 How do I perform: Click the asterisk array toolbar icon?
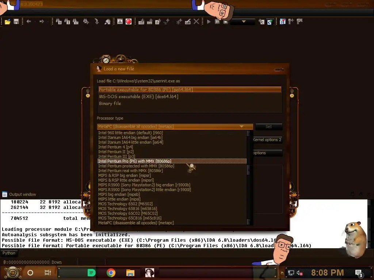tap(179, 22)
